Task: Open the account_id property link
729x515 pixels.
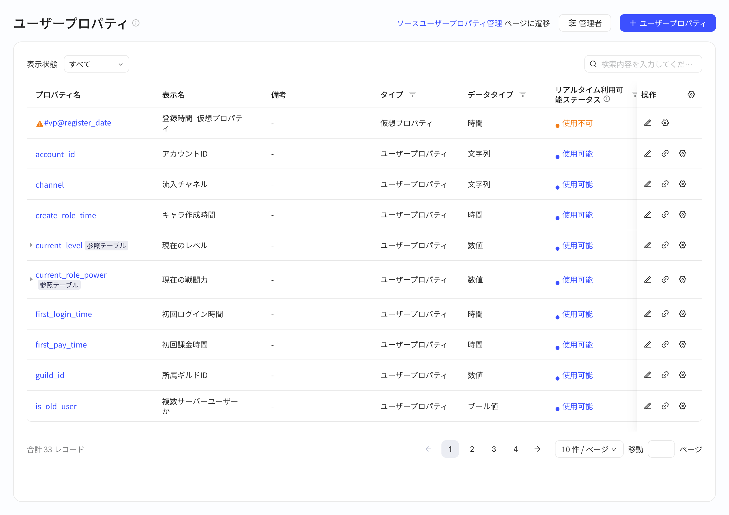Action: pos(55,154)
